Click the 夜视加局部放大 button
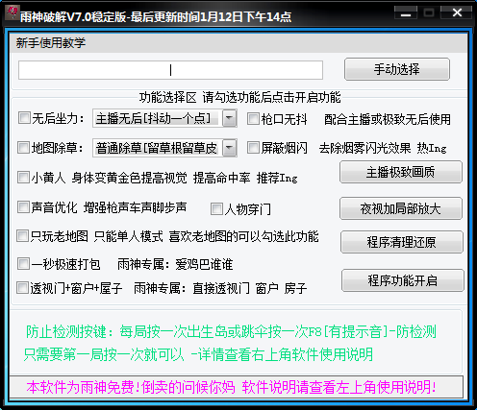 point(401,208)
